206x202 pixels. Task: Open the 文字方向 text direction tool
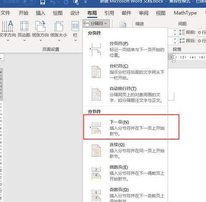(8, 31)
